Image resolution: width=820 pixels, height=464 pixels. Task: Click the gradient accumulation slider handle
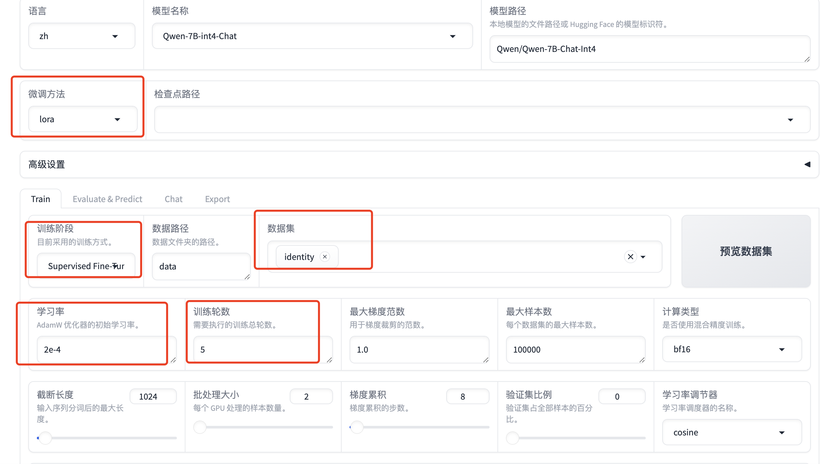click(x=357, y=427)
